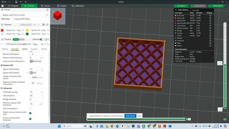The height and width of the screenshot is (129, 229).
Task: Edit sparse infill density field
Action: pyautogui.click(x=36, y=69)
